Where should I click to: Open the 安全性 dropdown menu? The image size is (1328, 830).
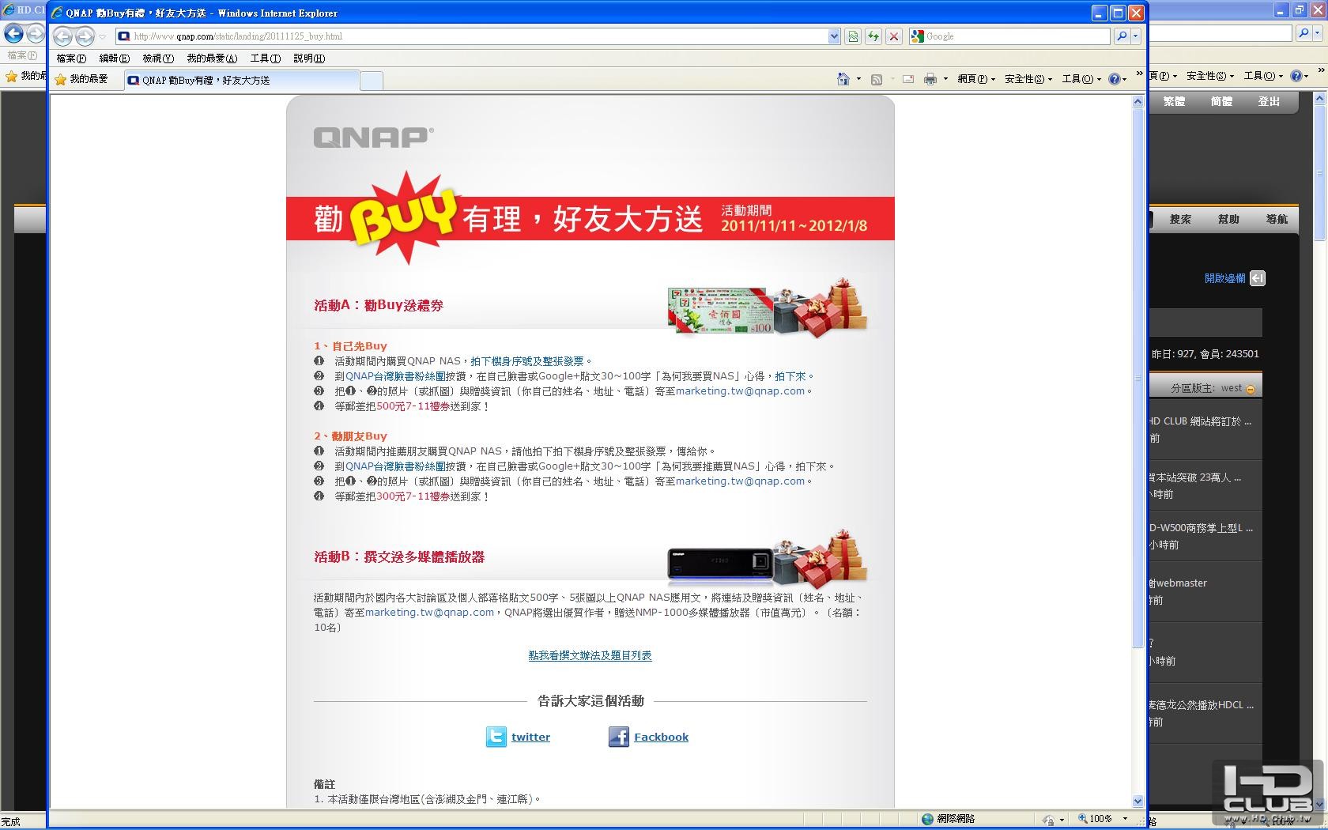(1028, 79)
